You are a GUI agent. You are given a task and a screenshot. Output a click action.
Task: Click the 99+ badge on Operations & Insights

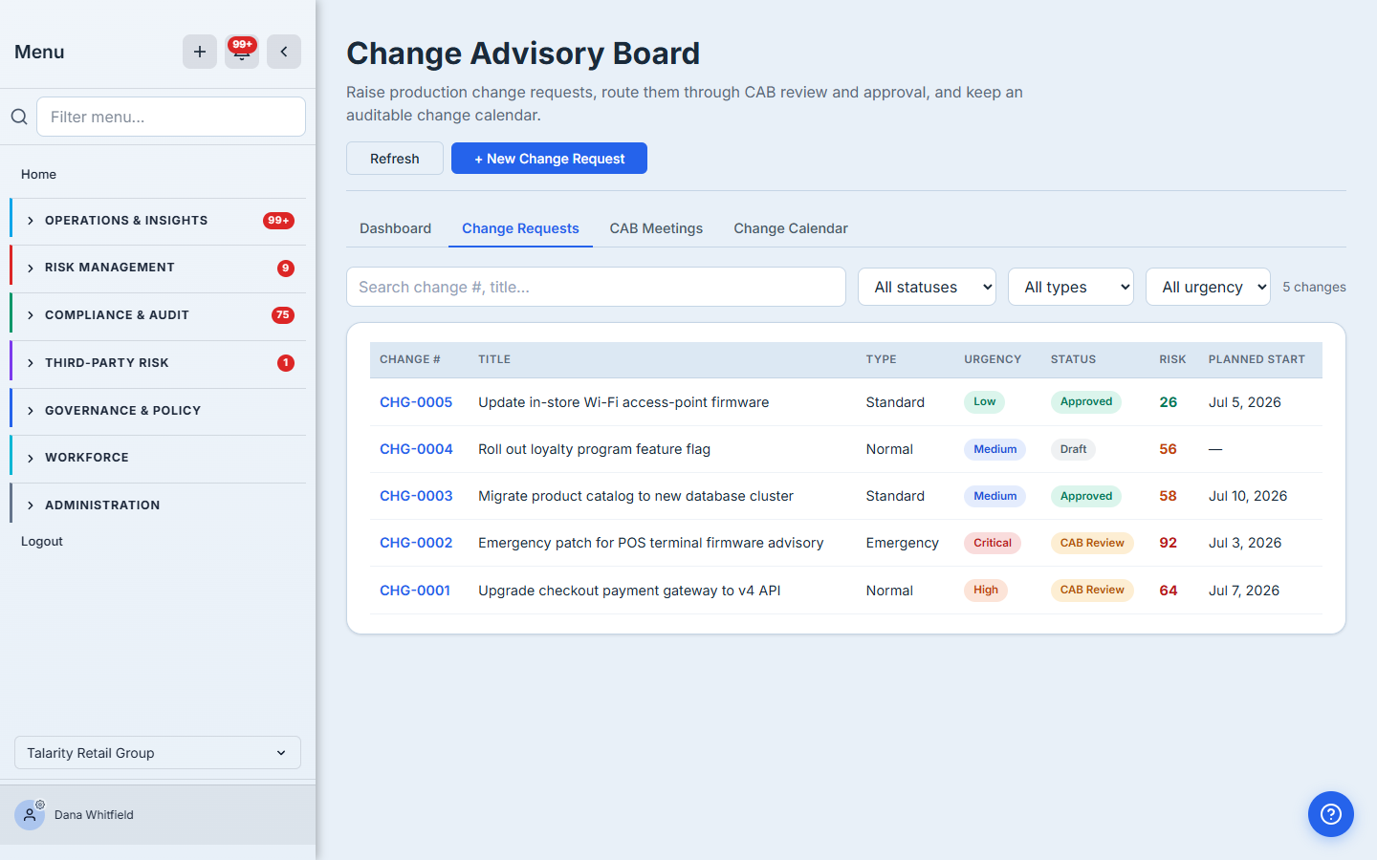278,221
